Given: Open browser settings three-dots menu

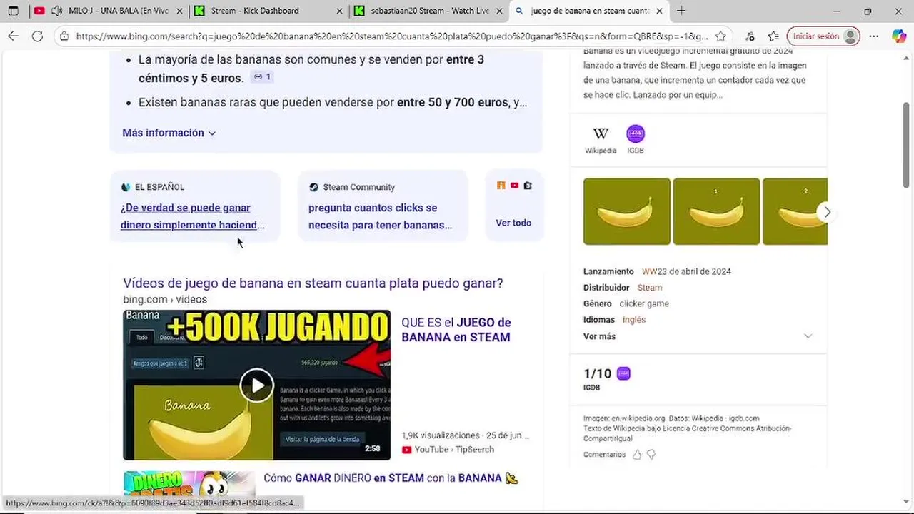Looking at the screenshot, I should (874, 36).
